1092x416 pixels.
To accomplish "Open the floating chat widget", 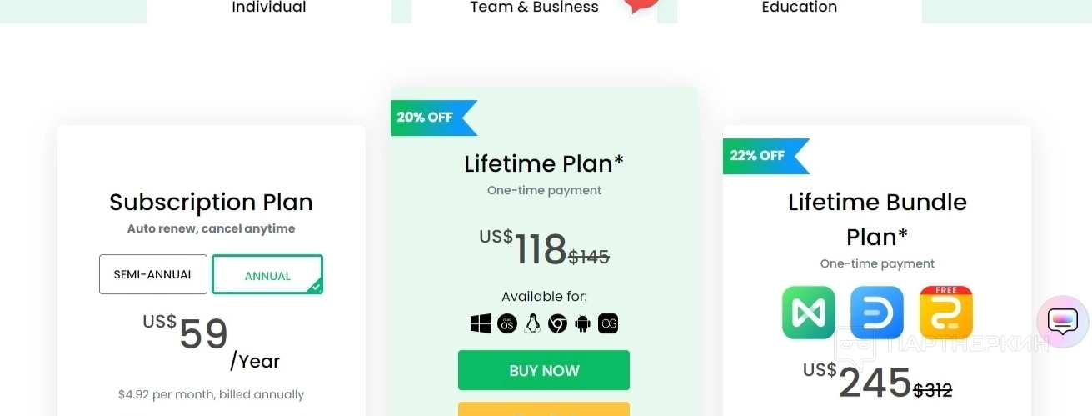I will point(1062,321).
